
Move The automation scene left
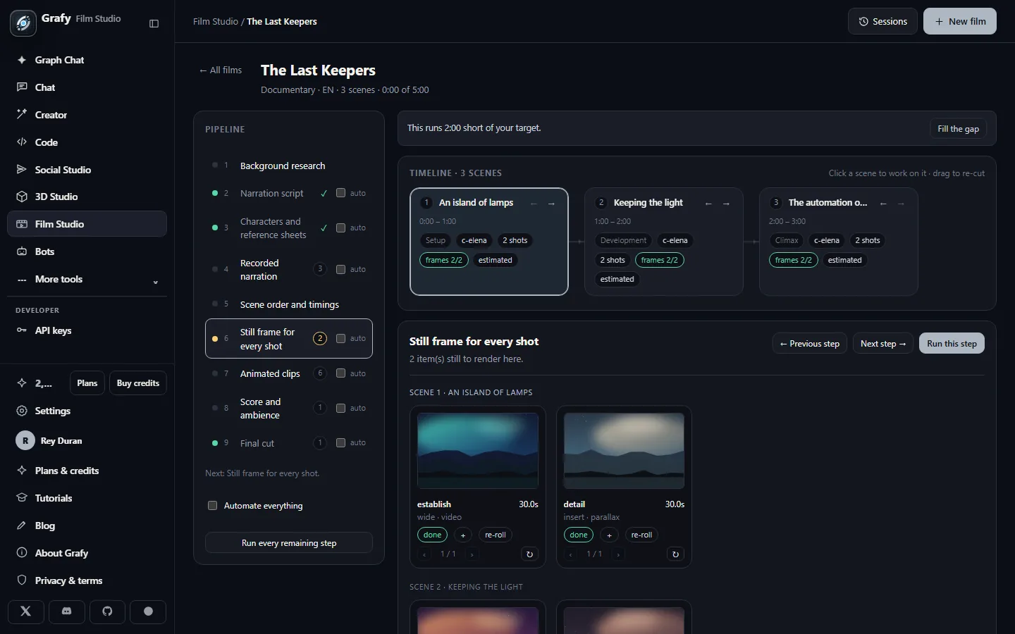[x=883, y=204]
